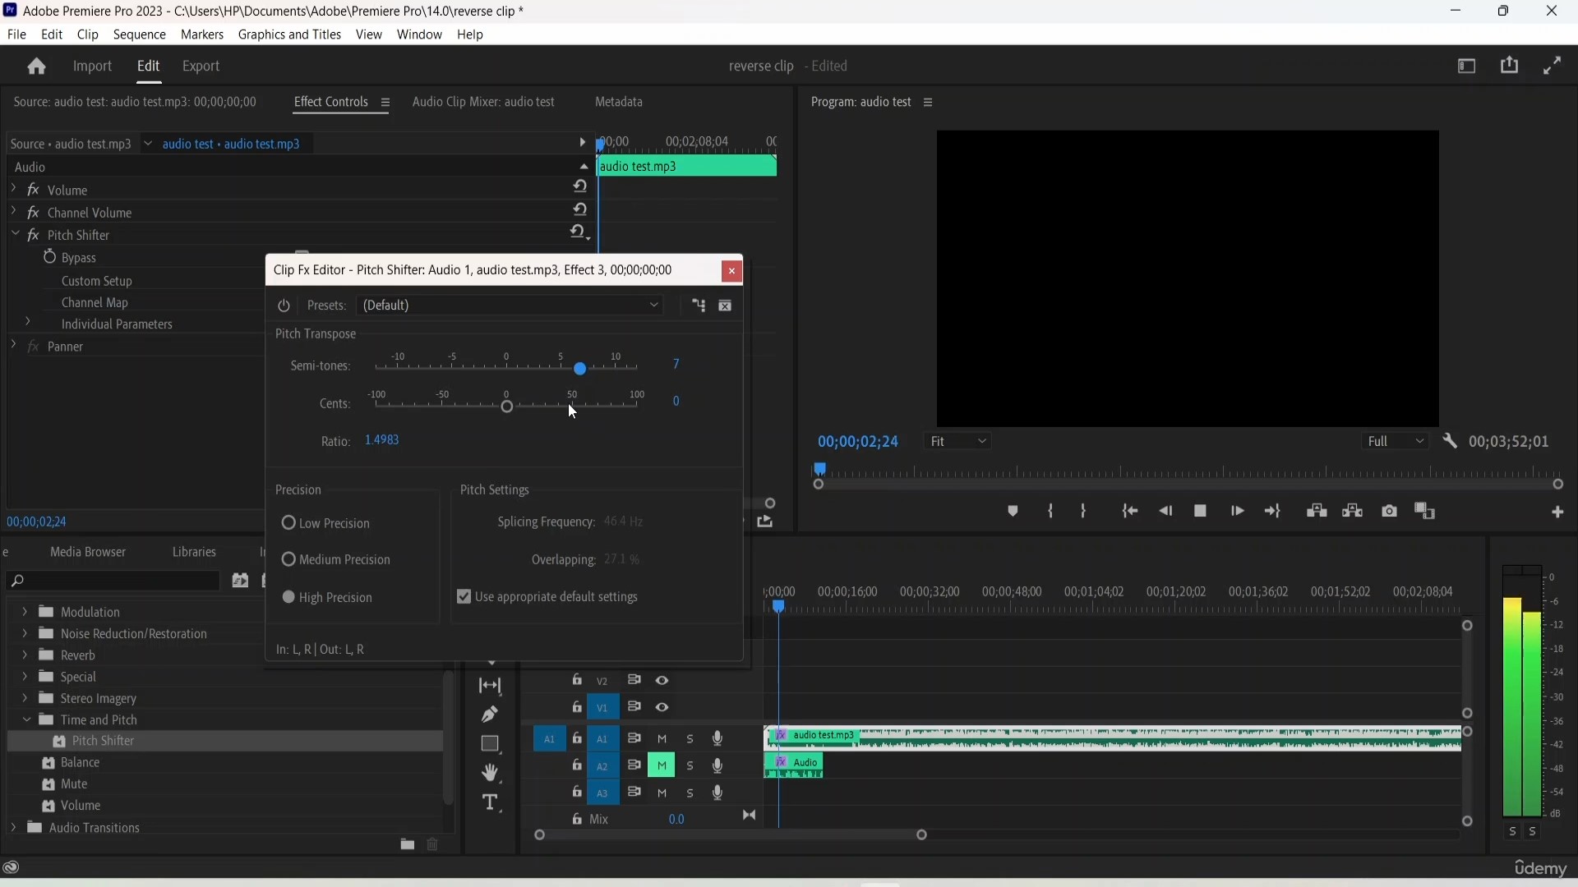Save settings as preset icon
Viewport: 1578px width, 887px height.
[x=699, y=306]
